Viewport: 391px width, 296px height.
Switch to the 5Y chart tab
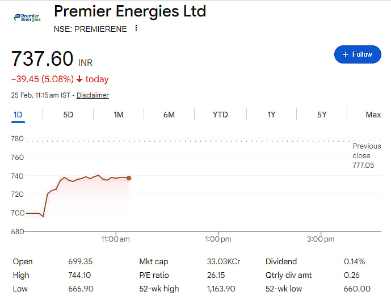(322, 115)
